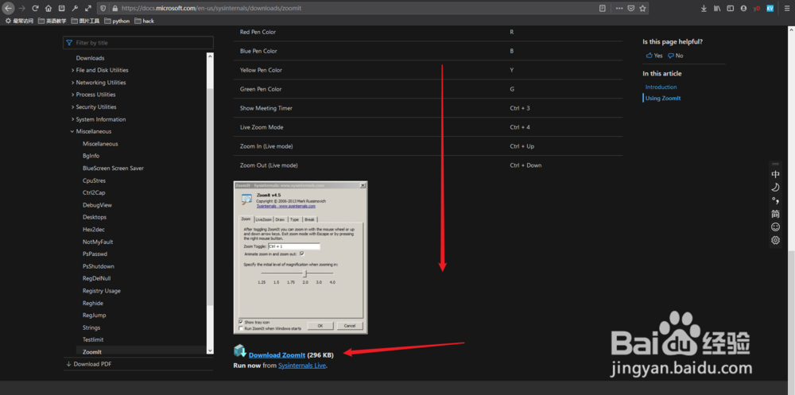Open Desktops in the sidebar list

click(95, 217)
